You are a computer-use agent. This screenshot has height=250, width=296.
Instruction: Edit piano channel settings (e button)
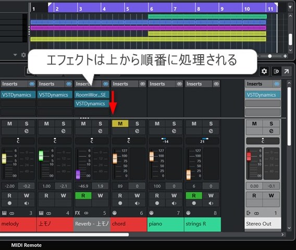pyautogui.click(x=174, y=131)
